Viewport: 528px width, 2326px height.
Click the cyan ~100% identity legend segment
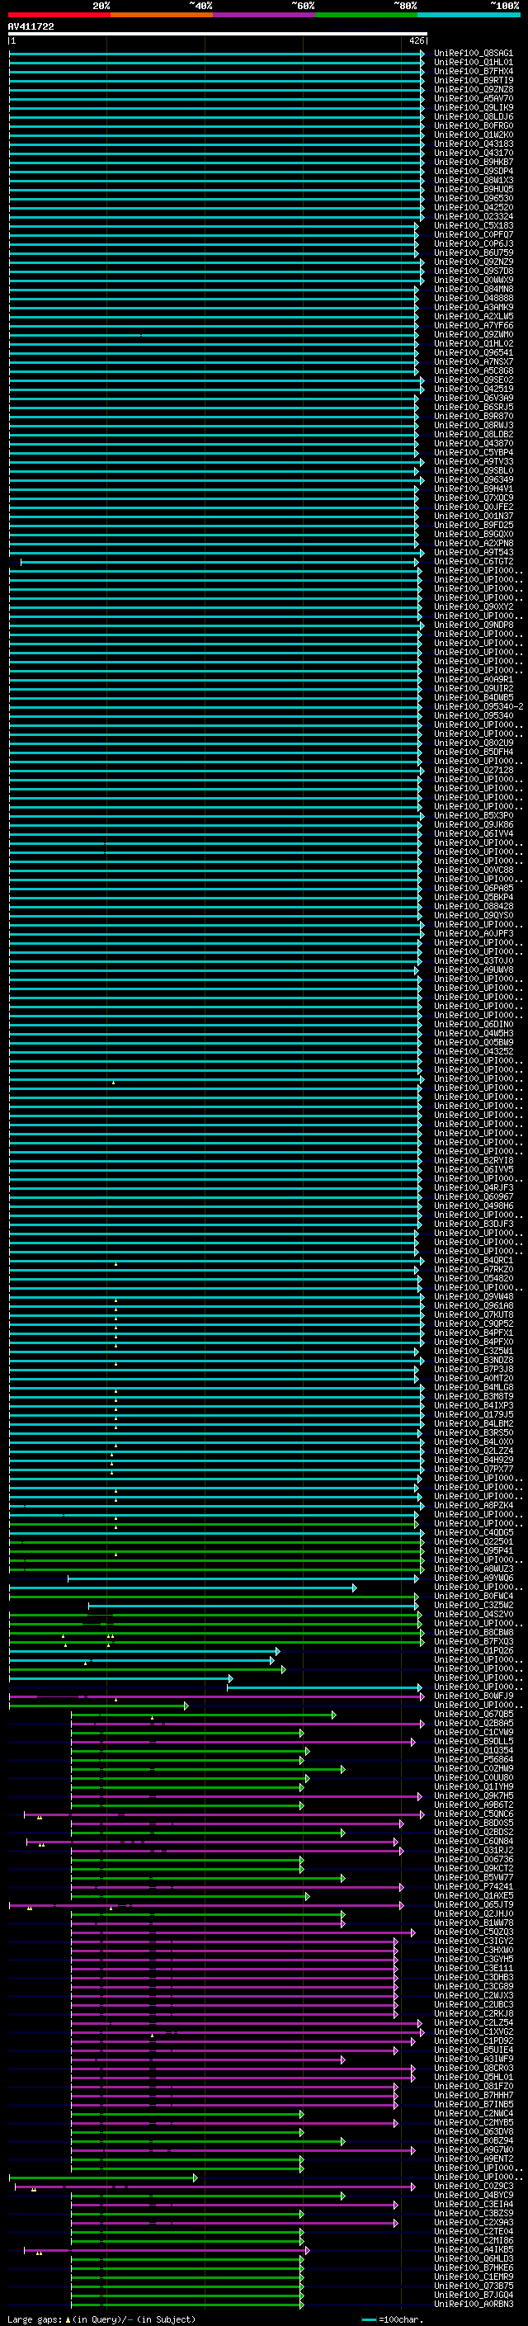point(469,15)
